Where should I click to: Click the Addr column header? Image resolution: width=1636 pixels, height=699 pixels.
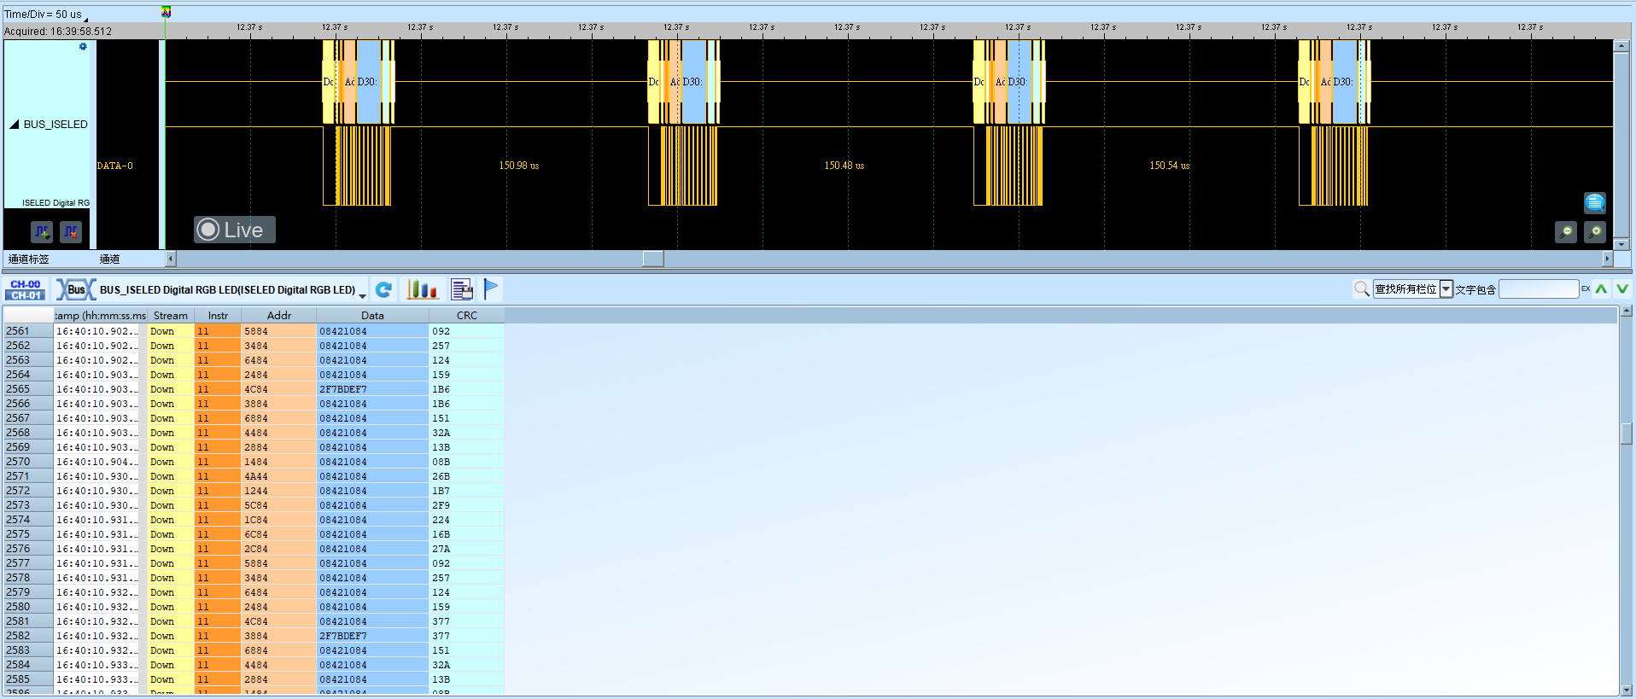click(279, 316)
